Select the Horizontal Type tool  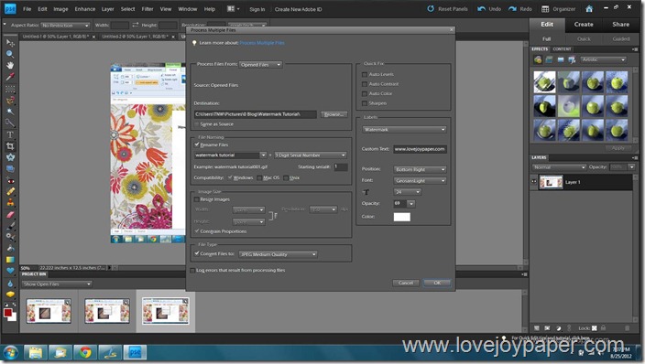(10, 134)
